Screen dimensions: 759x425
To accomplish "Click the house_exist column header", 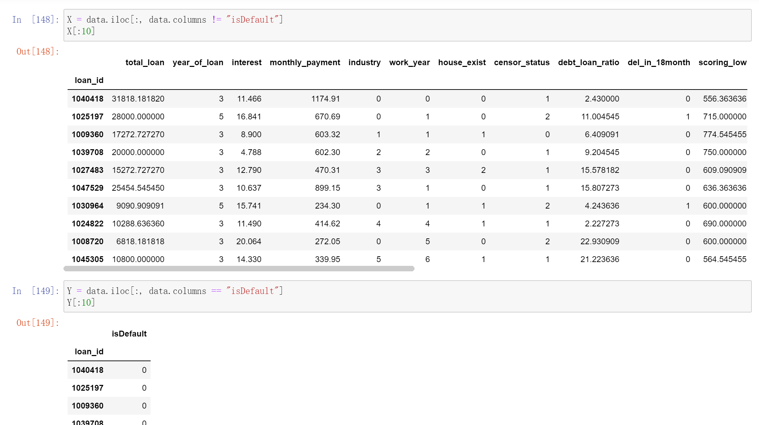I will 462,62.
